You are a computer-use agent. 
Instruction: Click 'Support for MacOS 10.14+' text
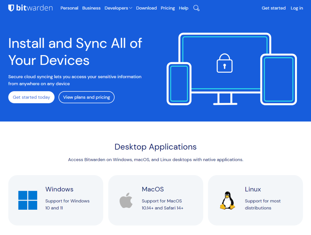162,204
